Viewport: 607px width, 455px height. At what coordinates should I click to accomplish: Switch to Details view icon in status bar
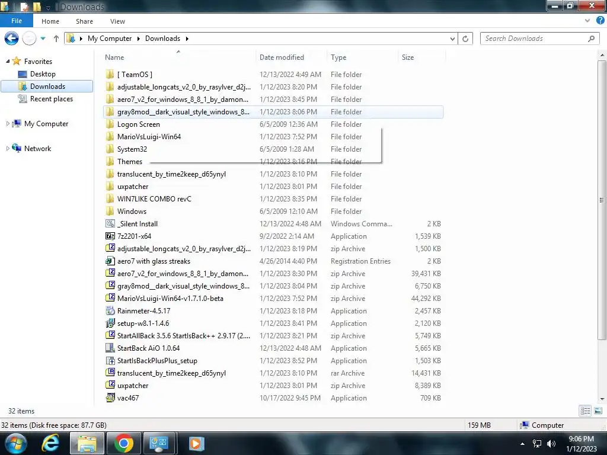[585, 411]
